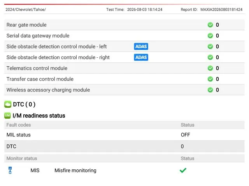Click ADAS badge for right side obstacle module
Screen dimensions: 249x186
(x=141, y=57)
